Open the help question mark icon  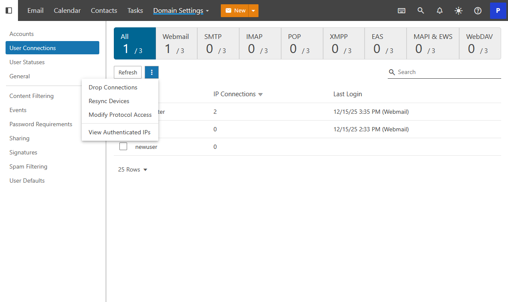click(x=478, y=11)
